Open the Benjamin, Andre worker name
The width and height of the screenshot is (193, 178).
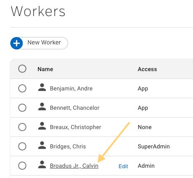[71, 88]
